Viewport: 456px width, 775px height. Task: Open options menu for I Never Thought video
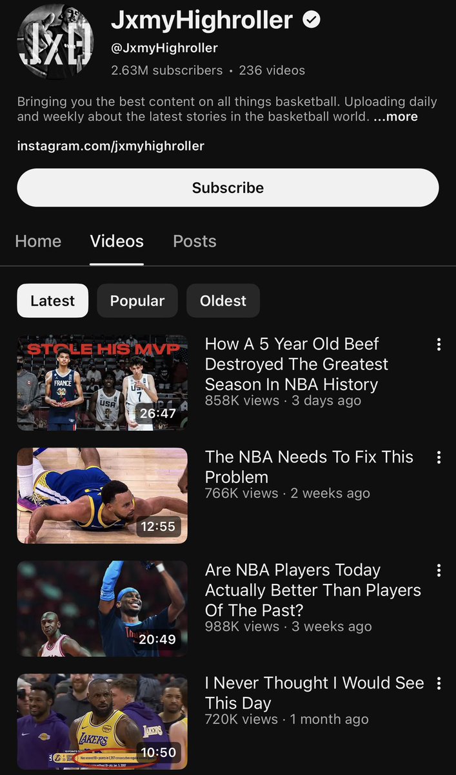439,683
